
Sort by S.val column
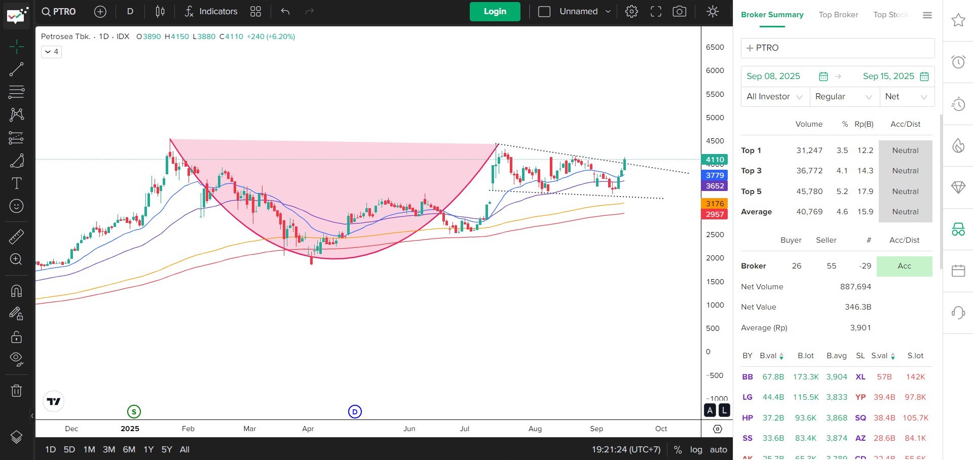pos(883,356)
